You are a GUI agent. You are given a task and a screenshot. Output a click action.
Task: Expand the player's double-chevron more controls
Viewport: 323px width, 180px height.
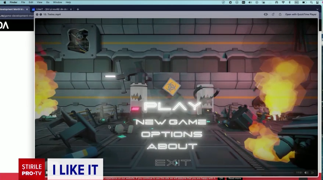(312, 173)
